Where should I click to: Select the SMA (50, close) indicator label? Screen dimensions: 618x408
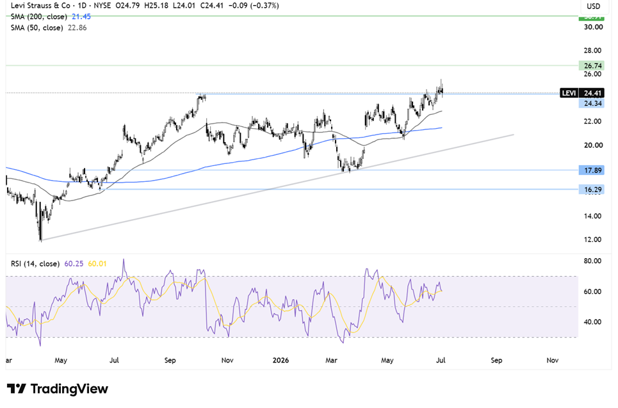click(x=37, y=28)
